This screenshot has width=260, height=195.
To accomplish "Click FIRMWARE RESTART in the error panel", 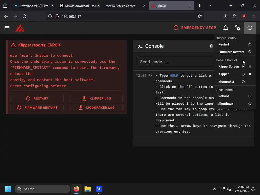I will click(x=37, y=108).
